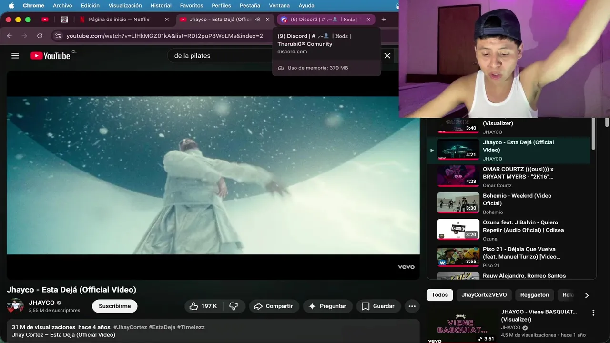Screen dimensions: 610x343
Task: Click the playlist panel scrollbar
Action: click(593, 135)
